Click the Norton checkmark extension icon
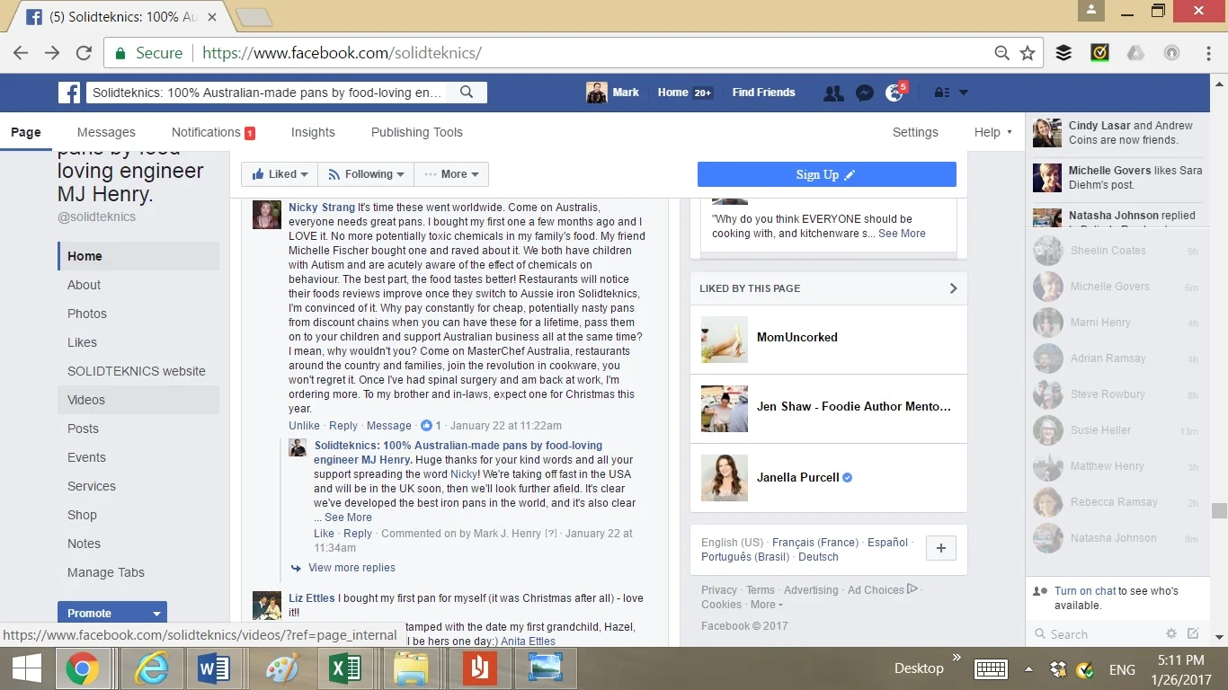The height and width of the screenshot is (690, 1228). coord(1099,53)
